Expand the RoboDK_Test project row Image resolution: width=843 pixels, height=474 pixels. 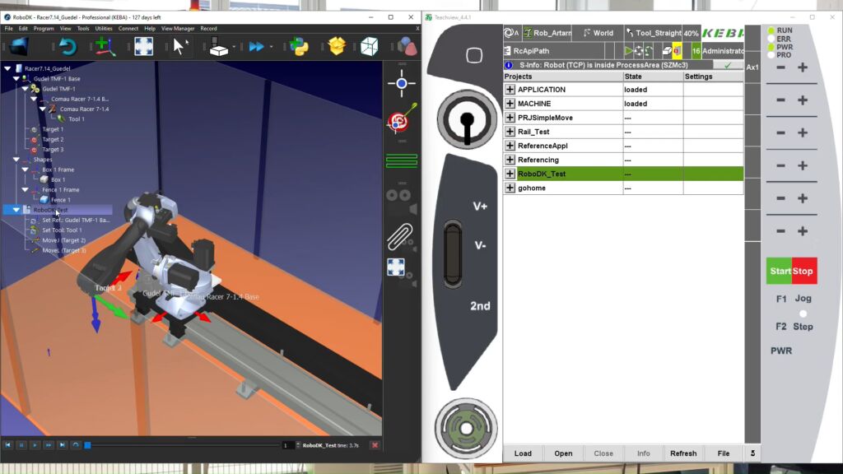510,174
